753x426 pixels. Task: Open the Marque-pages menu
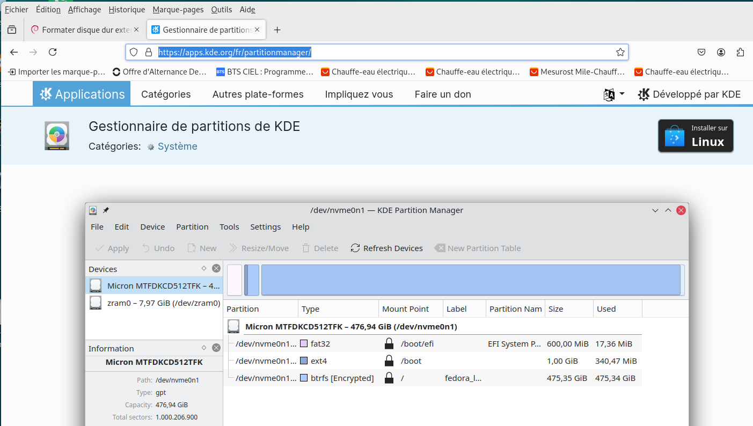point(178,10)
